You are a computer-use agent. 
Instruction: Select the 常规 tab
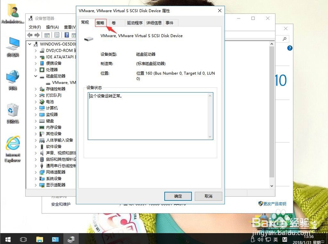click(x=85, y=22)
